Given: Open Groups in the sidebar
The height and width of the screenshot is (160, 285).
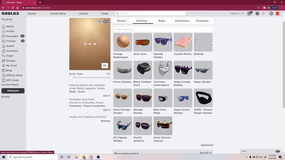Looking at the screenshot, I should point(8,61).
